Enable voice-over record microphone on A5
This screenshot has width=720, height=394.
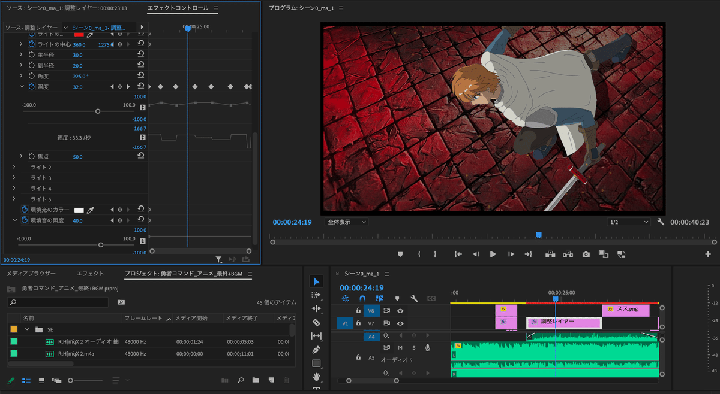[x=428, y=347]
